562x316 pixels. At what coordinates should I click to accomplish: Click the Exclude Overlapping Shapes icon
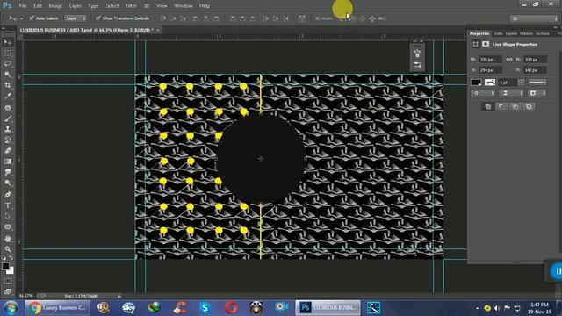529,106
